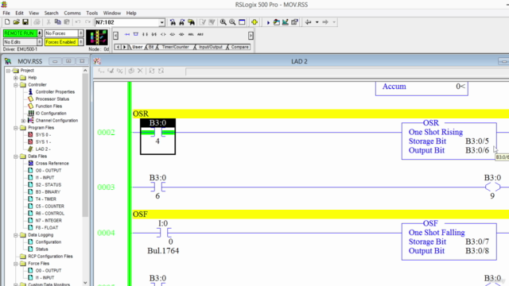Screen dimensions: 509x286
Task: Click the first Find binoculars icon
Action: [x=173, y=22]
